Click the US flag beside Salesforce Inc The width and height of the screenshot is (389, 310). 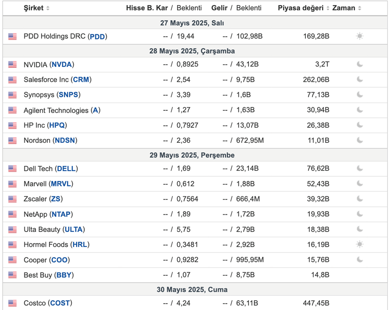12,80
